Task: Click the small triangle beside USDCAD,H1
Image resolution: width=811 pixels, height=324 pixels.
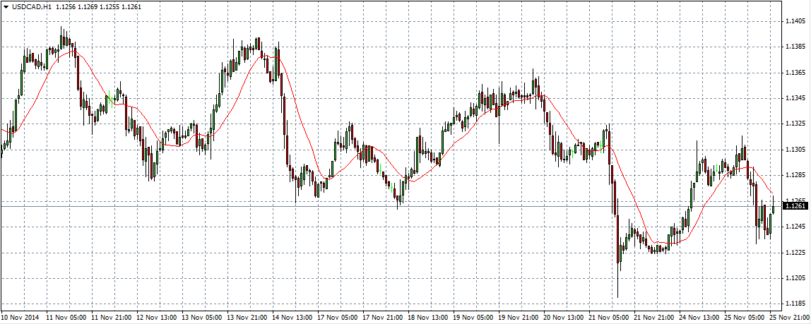Action: pyautogui.click(x=6, y=7)
